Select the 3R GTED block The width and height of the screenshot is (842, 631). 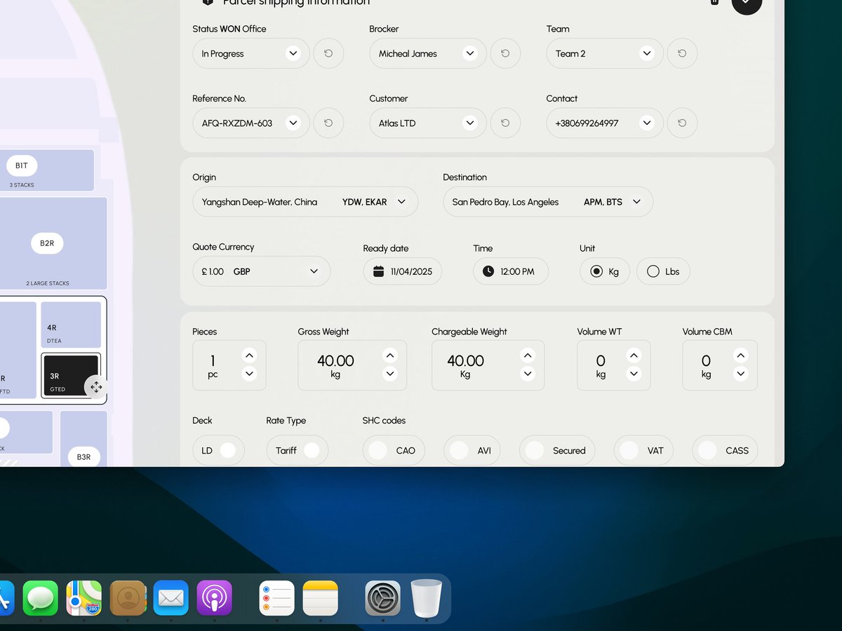click(70, 376)
